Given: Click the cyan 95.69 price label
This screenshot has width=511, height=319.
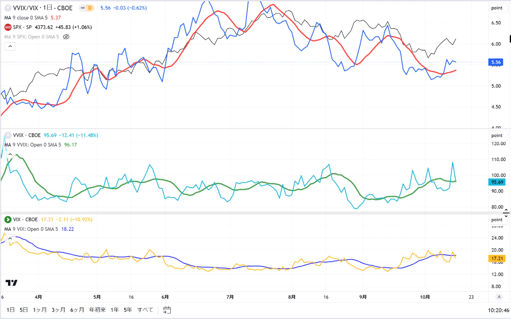Looking at the screenshot, I should pyautogui.click(x=497, y=182).
